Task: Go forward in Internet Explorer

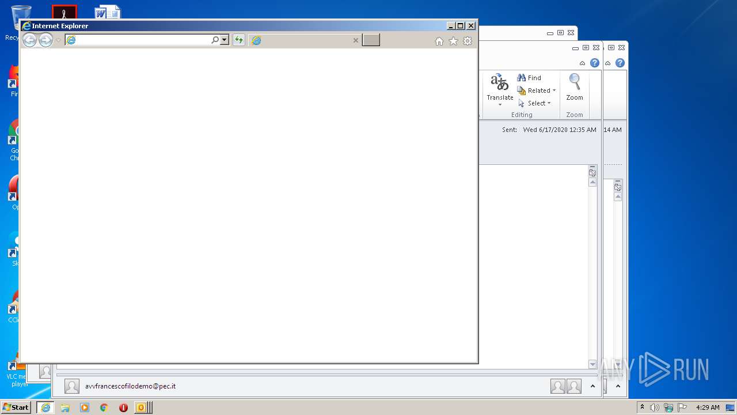Action: 45,40
